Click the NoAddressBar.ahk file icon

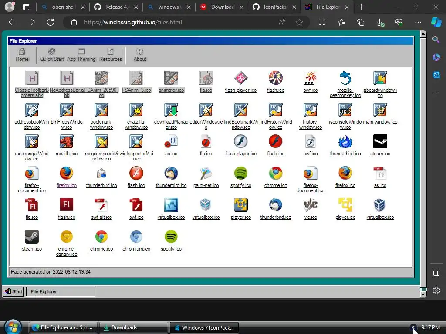67,78
